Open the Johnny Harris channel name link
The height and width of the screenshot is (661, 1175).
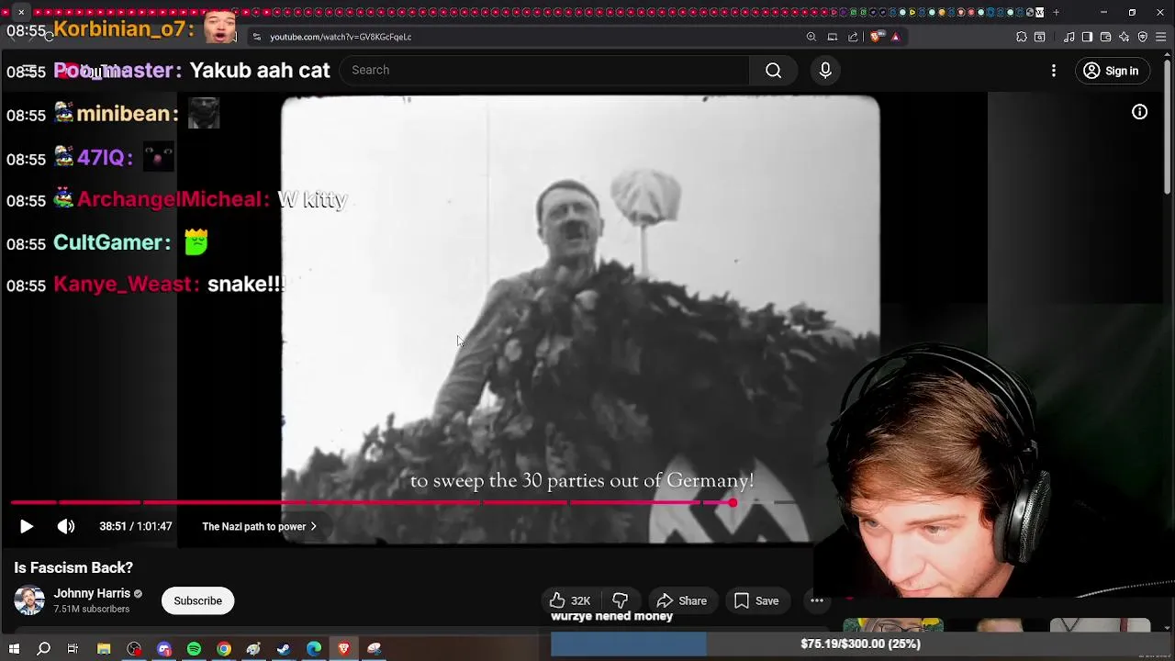[92, 593]
